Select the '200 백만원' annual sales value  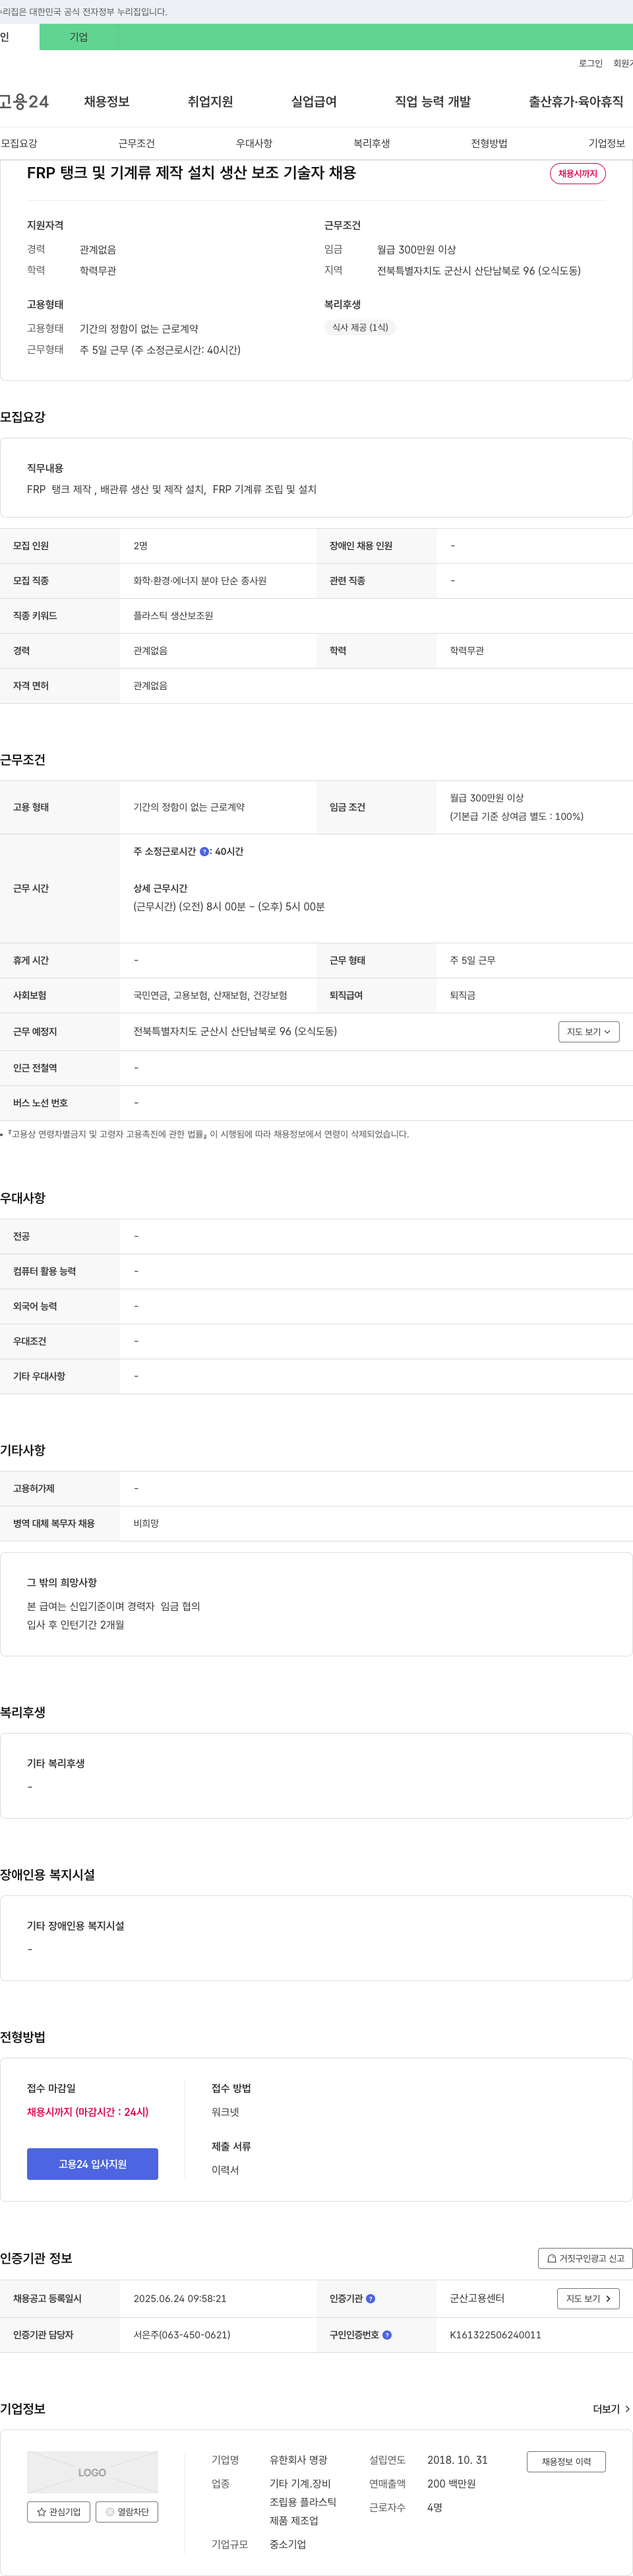[451, 2483]
